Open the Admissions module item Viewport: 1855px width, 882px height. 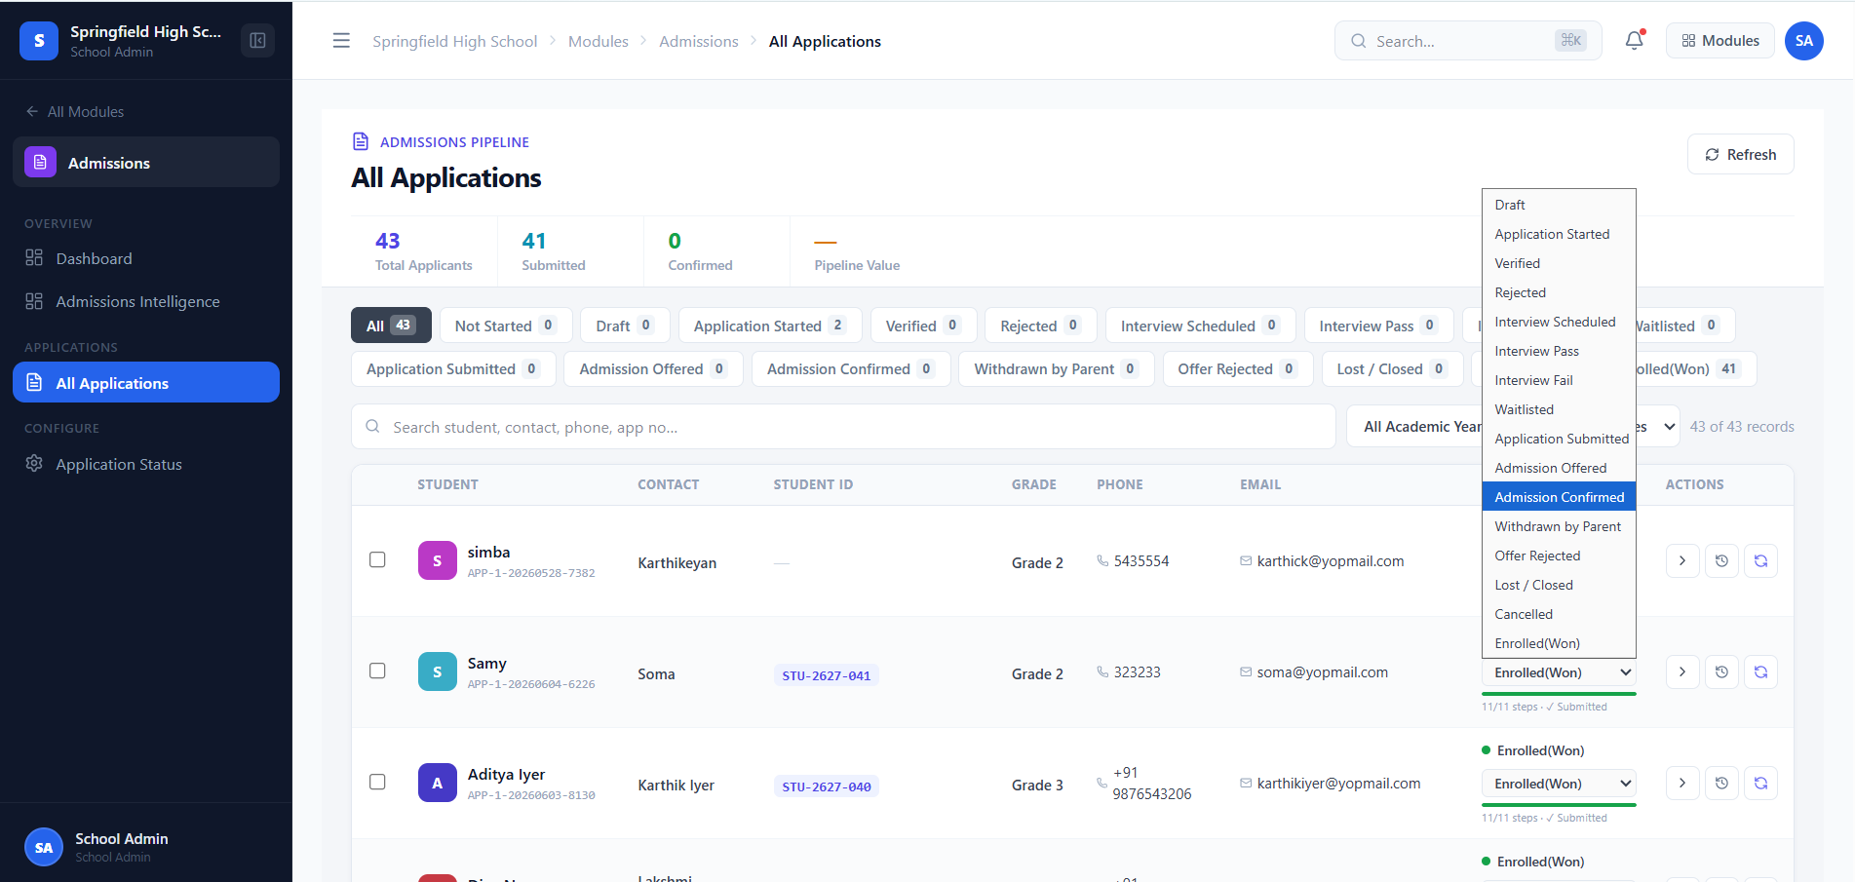146,162
